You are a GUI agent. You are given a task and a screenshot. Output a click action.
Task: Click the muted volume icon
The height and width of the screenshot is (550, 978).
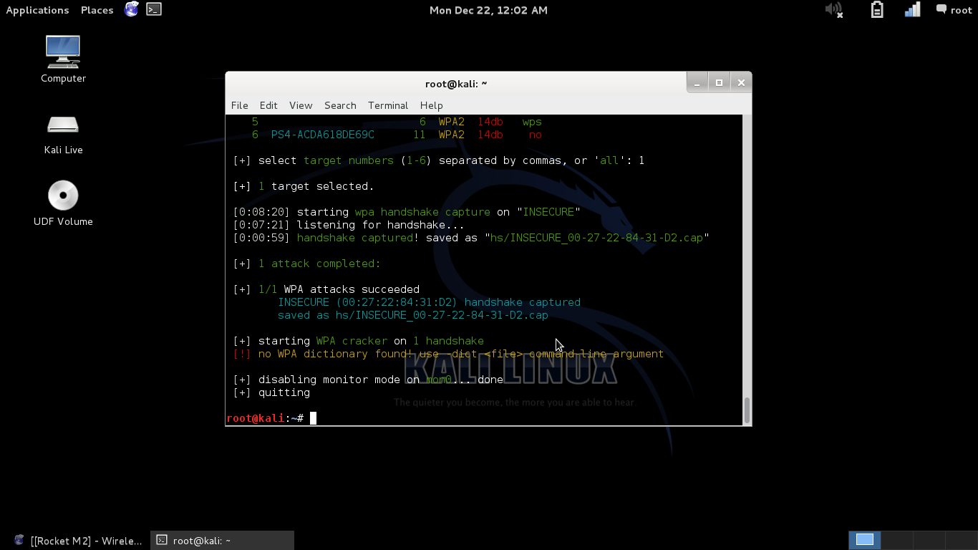pyautogui.click(x=833, y=9)
